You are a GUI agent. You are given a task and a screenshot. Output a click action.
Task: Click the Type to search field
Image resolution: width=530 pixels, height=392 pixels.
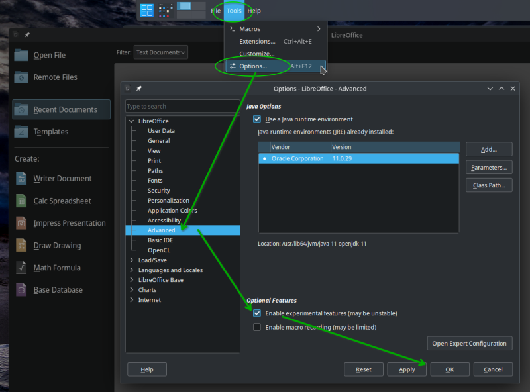pyautogui.click(x=182, y=106)
